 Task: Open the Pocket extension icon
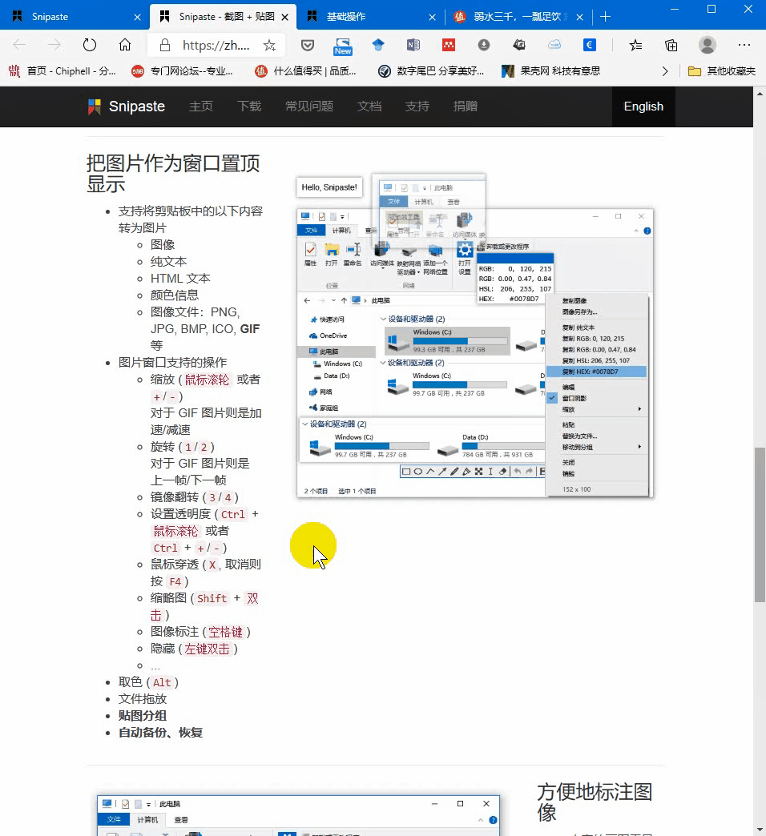pyautogui.click(x=308, y=46)
